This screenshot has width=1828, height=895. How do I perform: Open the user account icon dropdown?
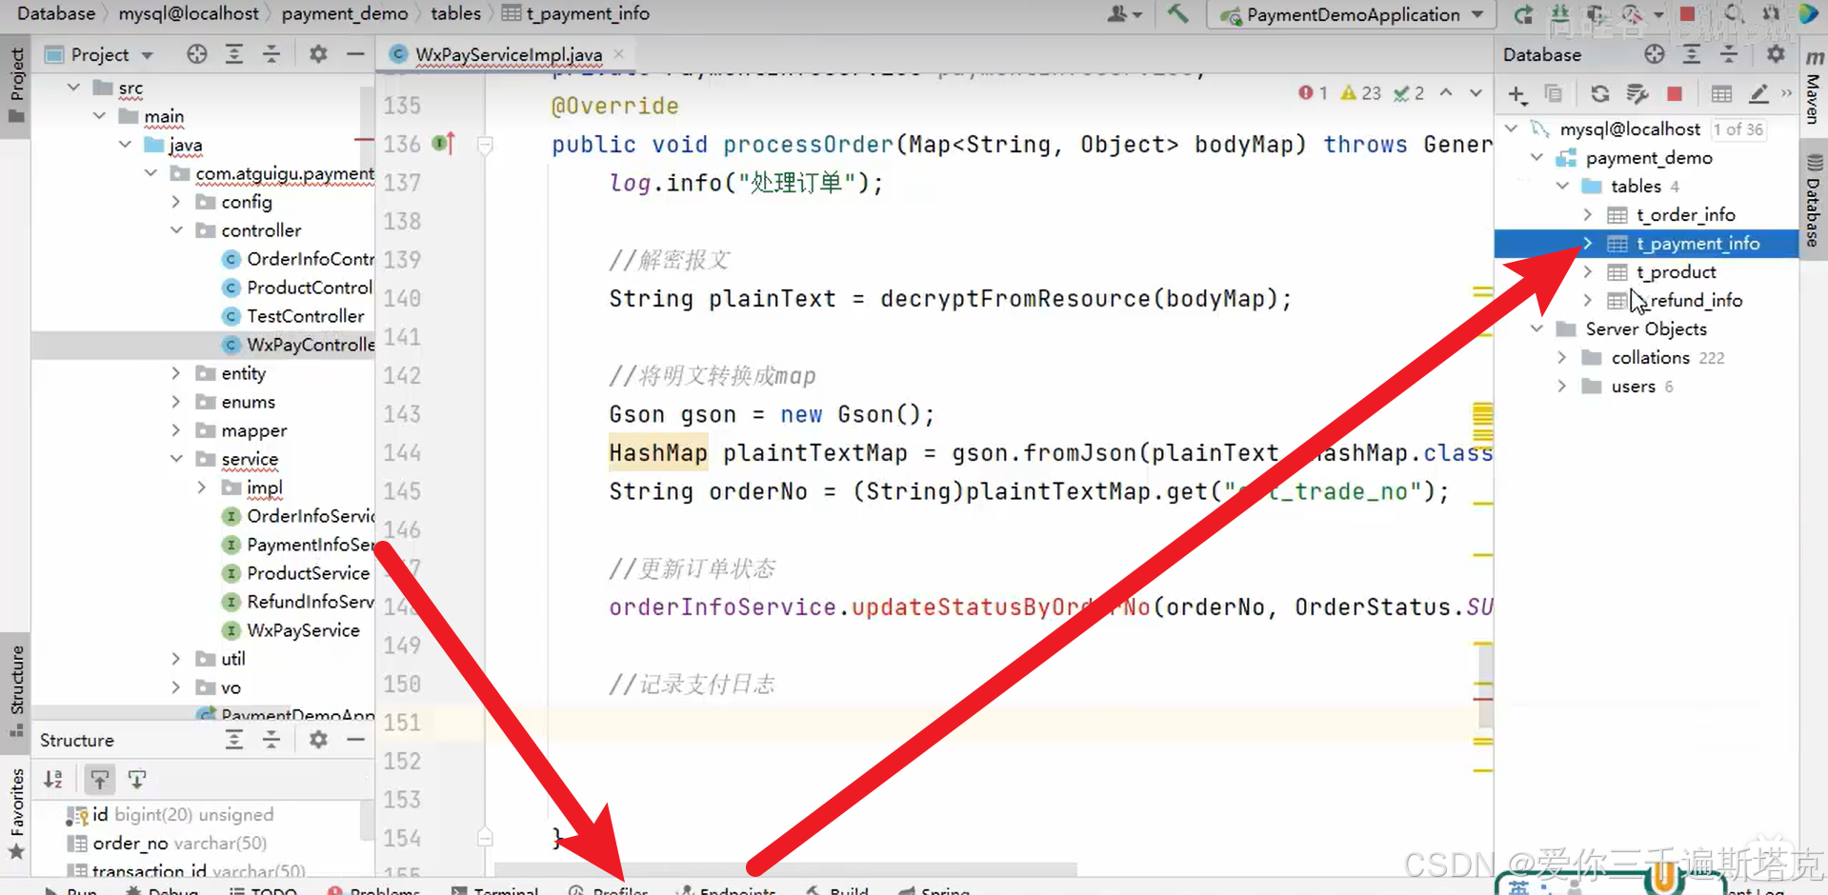point(1124,13)
